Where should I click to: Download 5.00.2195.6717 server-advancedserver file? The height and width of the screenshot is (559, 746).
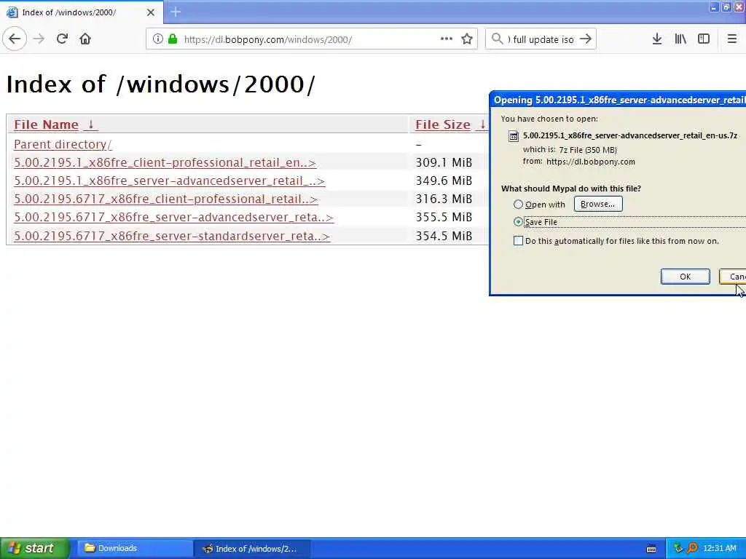(173, 217)
